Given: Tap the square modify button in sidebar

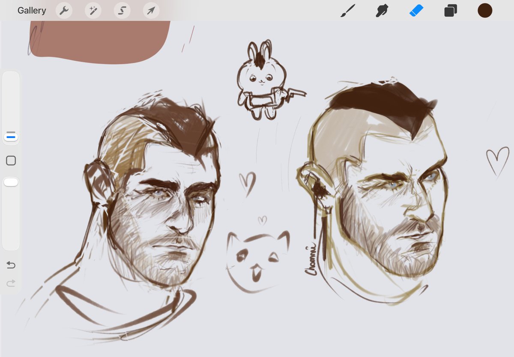Looking at the screenshot, I should (11, 161).
